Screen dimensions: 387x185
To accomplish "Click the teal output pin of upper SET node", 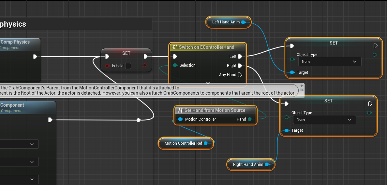I will (375, 55).
